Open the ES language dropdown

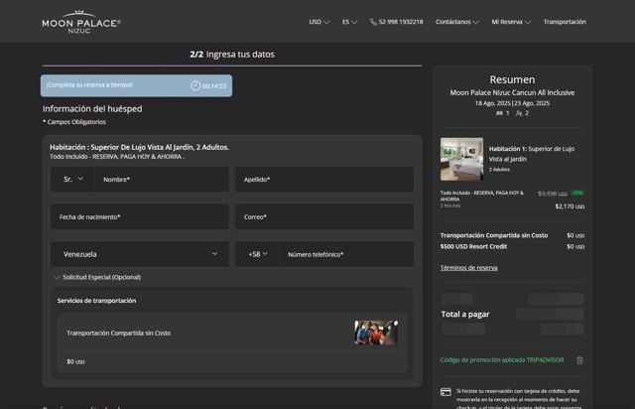(349, 22)
